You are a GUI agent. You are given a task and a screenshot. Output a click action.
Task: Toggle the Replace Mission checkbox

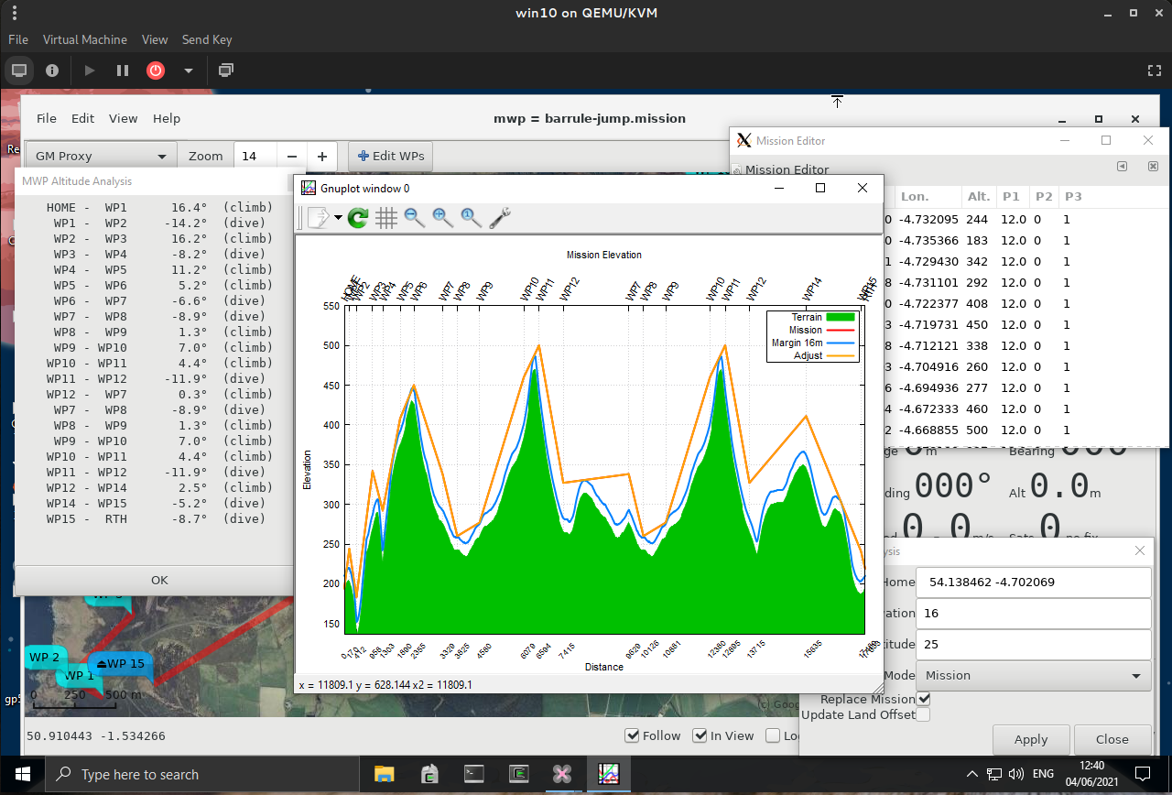(923, 699)
